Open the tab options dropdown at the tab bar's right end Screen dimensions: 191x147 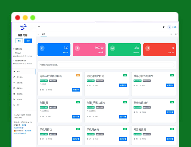coord(176,34)
